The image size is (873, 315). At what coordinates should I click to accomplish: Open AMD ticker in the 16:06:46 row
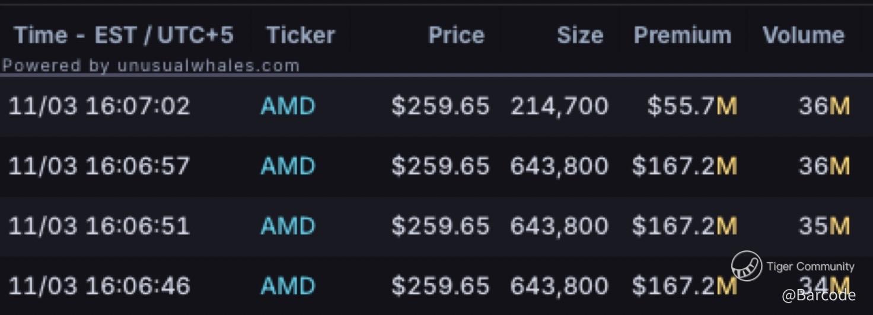pyautogui.click(x=288, y=287)
